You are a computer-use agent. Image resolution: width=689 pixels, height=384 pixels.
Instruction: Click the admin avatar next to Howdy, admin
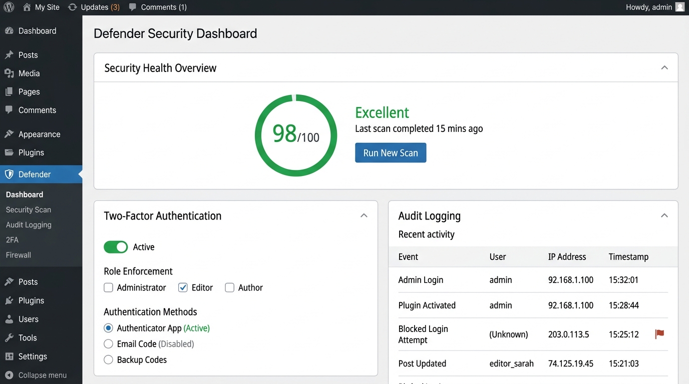pos(679,7)
